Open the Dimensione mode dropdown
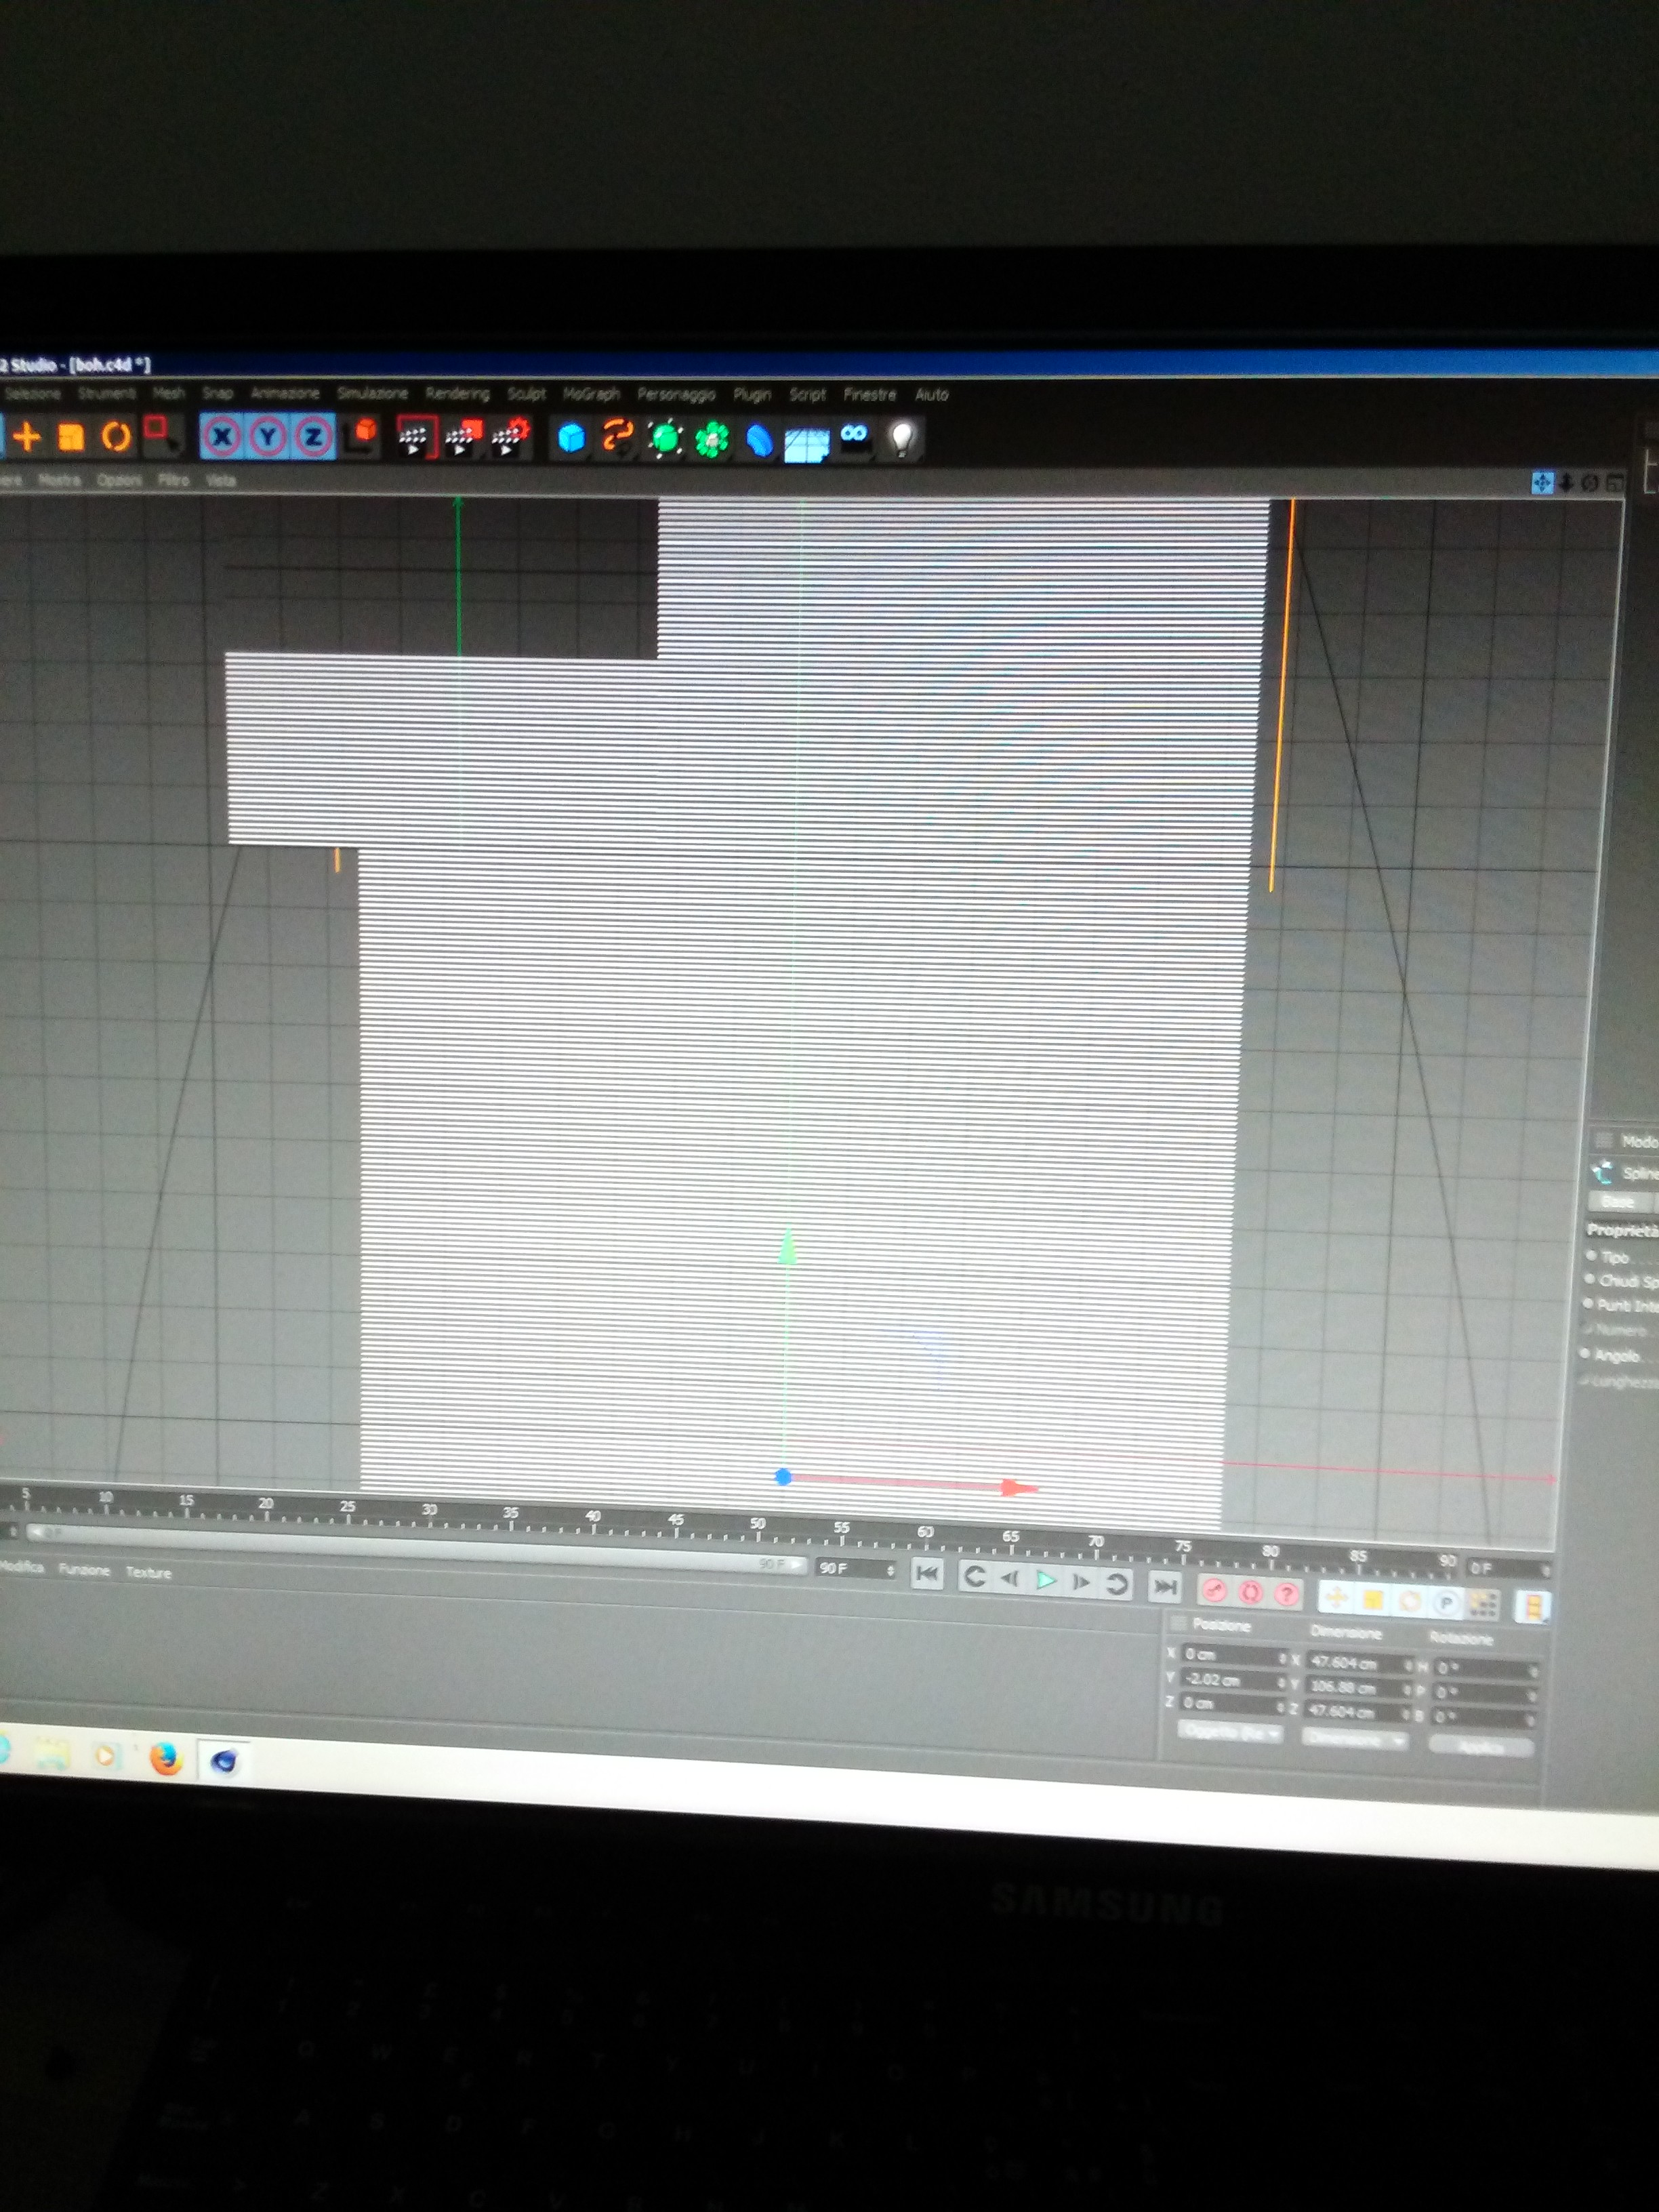 tap(1354, 1739)
